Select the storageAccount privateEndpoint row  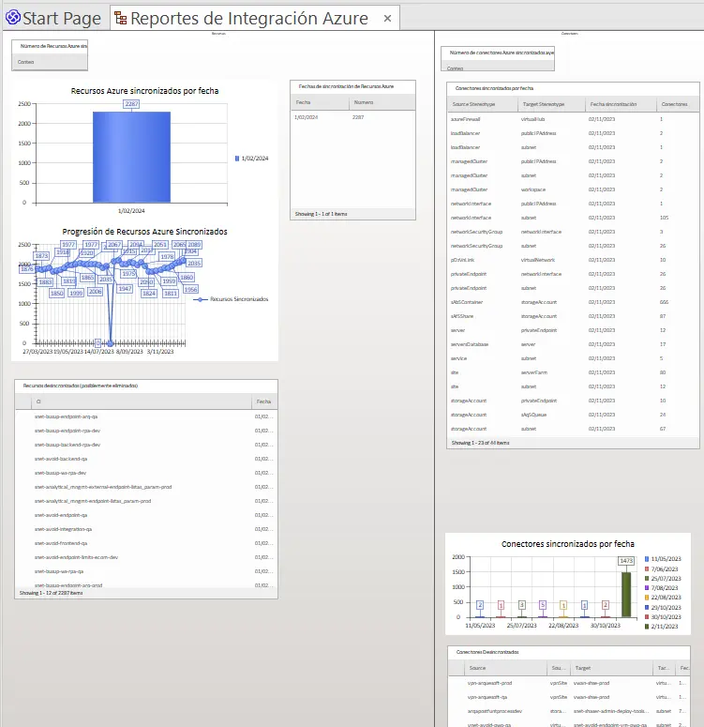pos(573,401)
